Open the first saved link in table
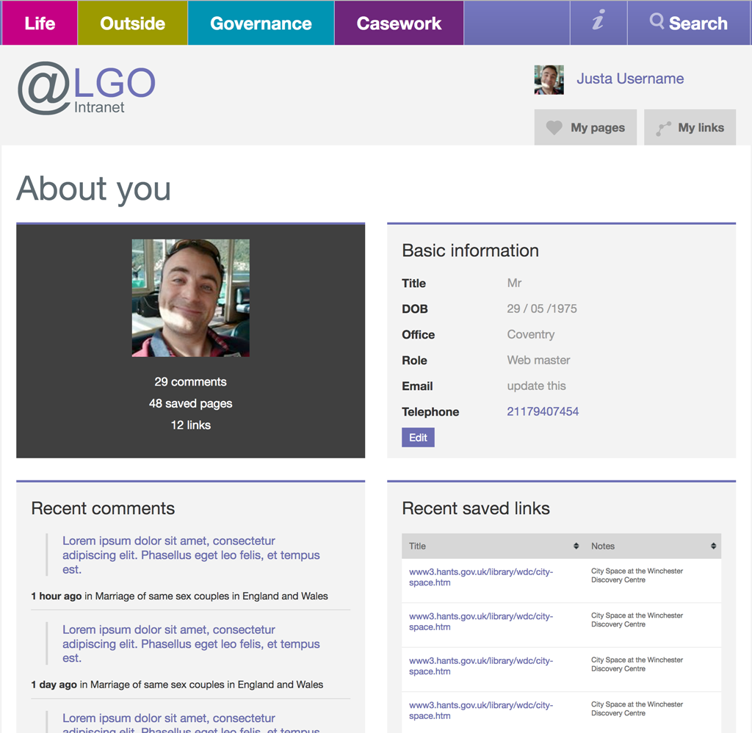This screenshot has height=733, width=752. [480, 577]
